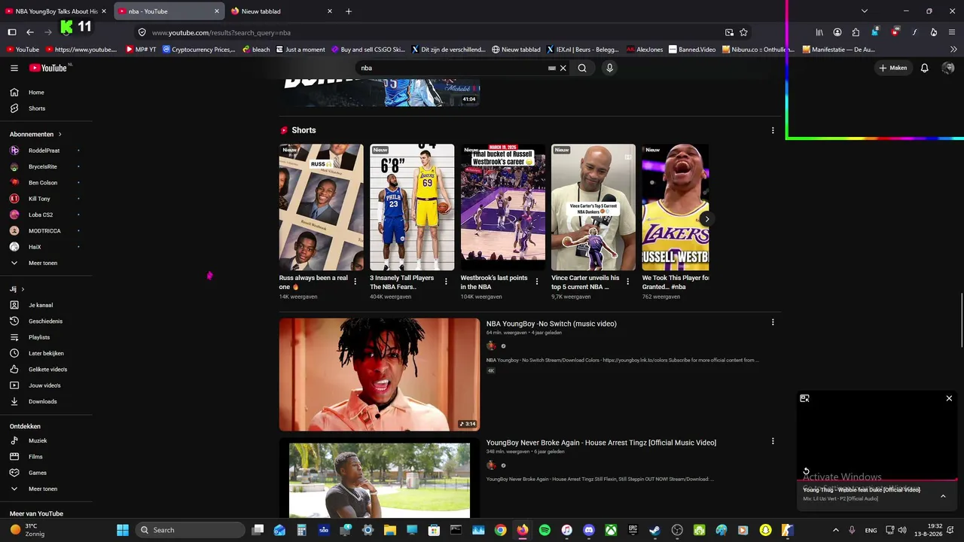Open the Windows taskbar Search box
Image resolution: width=964 pixels, height=542 pixels.
pyautogui.click(x=191, y=530)
